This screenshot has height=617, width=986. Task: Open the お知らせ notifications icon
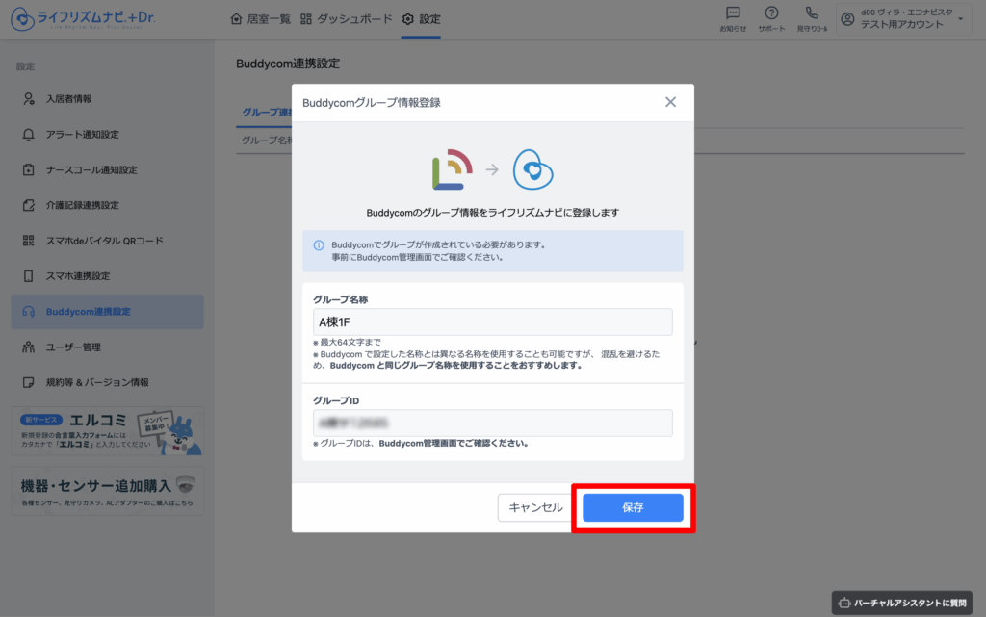[x=733, y=19]
